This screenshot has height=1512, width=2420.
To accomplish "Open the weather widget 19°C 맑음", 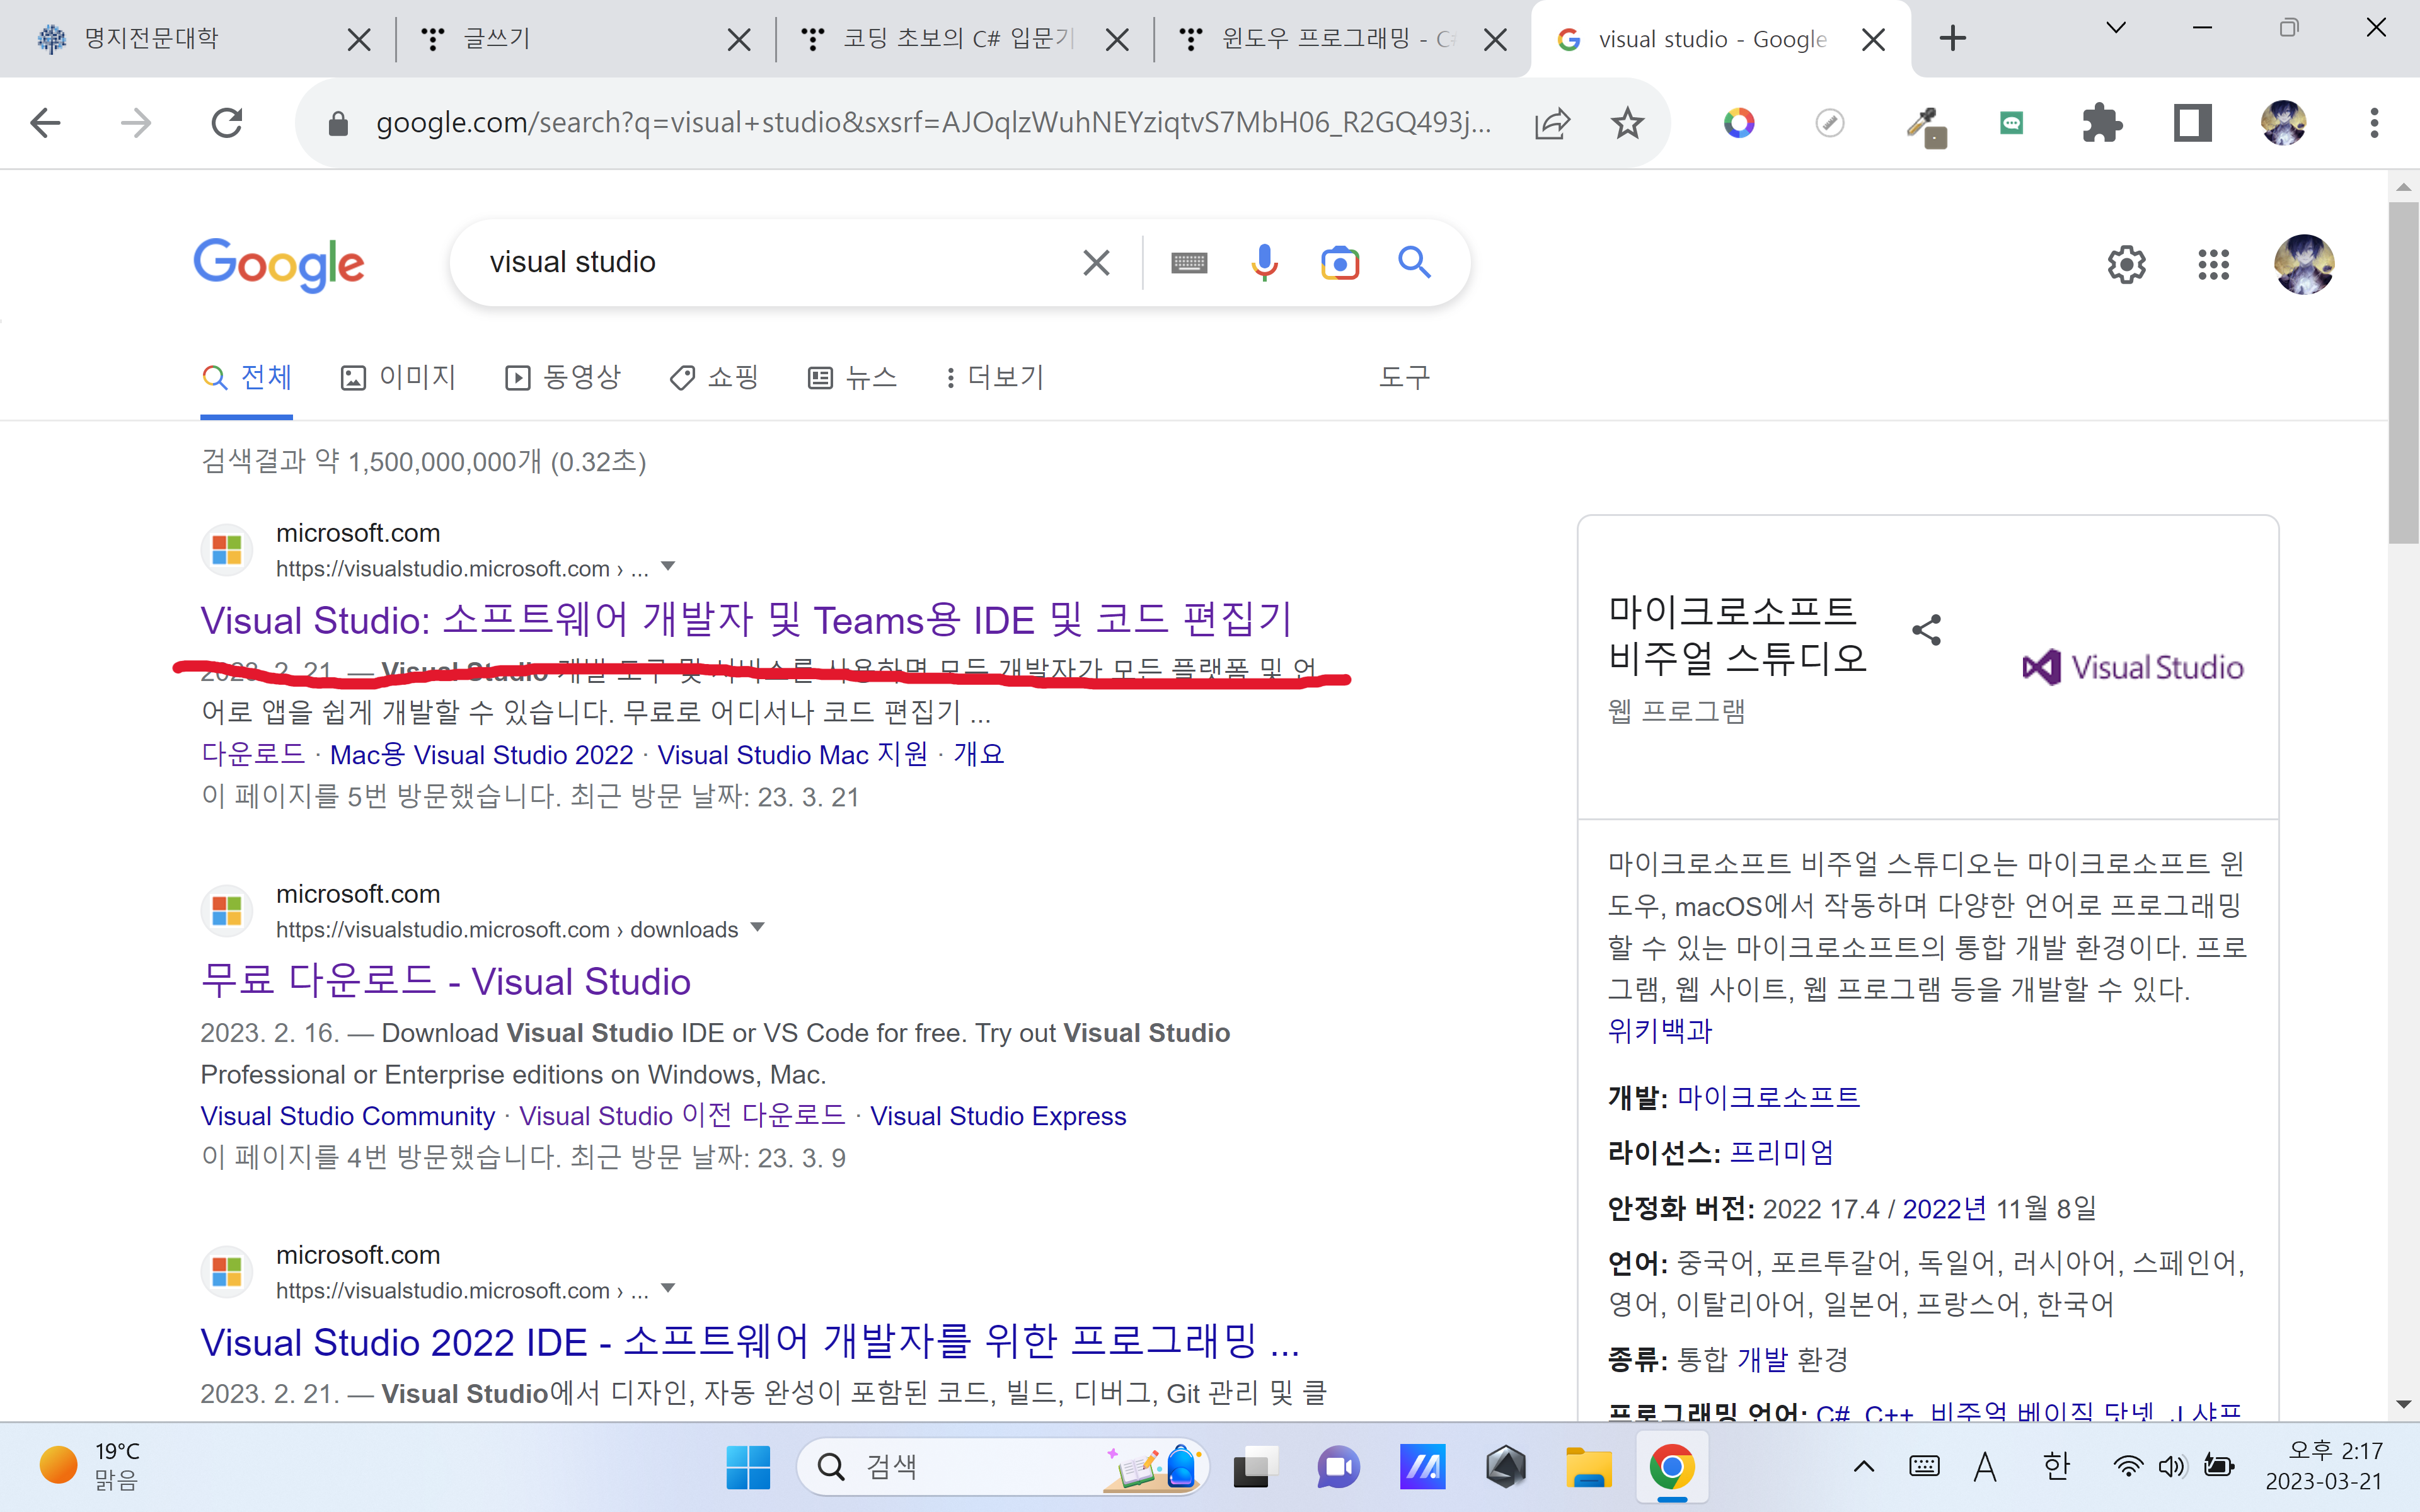I will [x=90, y=1466].
